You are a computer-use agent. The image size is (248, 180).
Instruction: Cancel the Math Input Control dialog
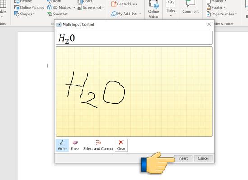tap(203, 158)
